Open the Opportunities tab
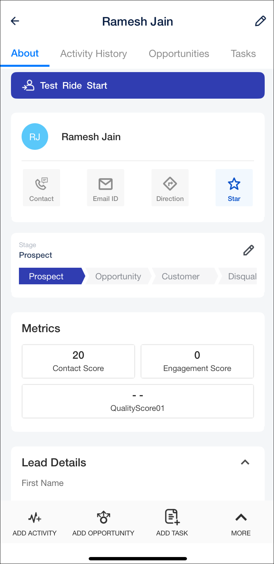This screenshot has height=564, width=274. [179, 53]
